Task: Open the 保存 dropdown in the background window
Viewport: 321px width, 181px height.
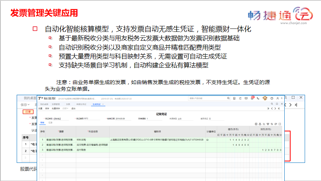Action: click(25, 105)
